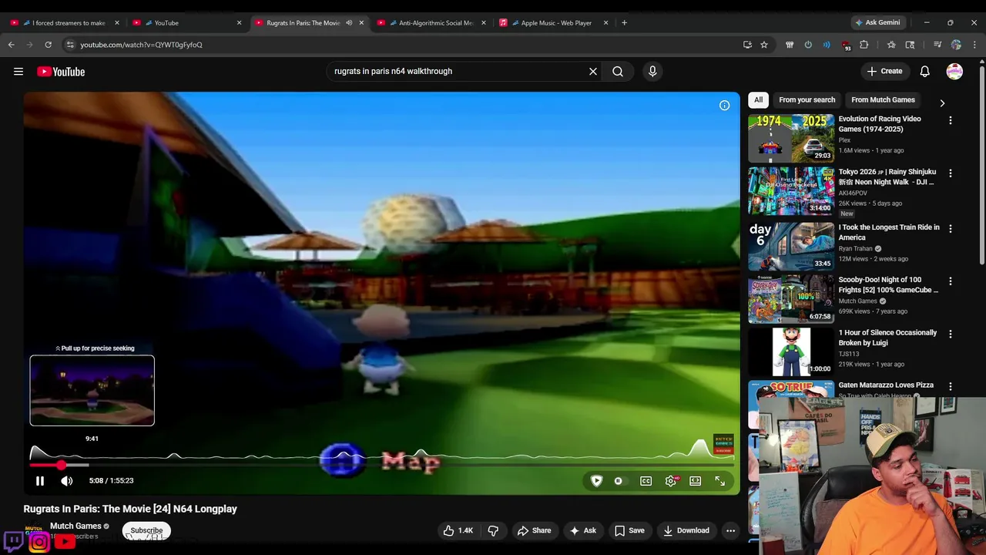This screenshot has height=555, width=986.
Task: Pause the video playback
Action: [x=40, y=481]
